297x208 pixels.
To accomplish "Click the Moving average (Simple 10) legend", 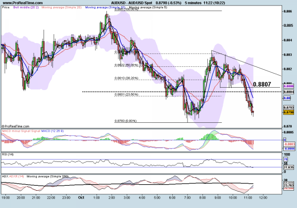I will [105, 7].
